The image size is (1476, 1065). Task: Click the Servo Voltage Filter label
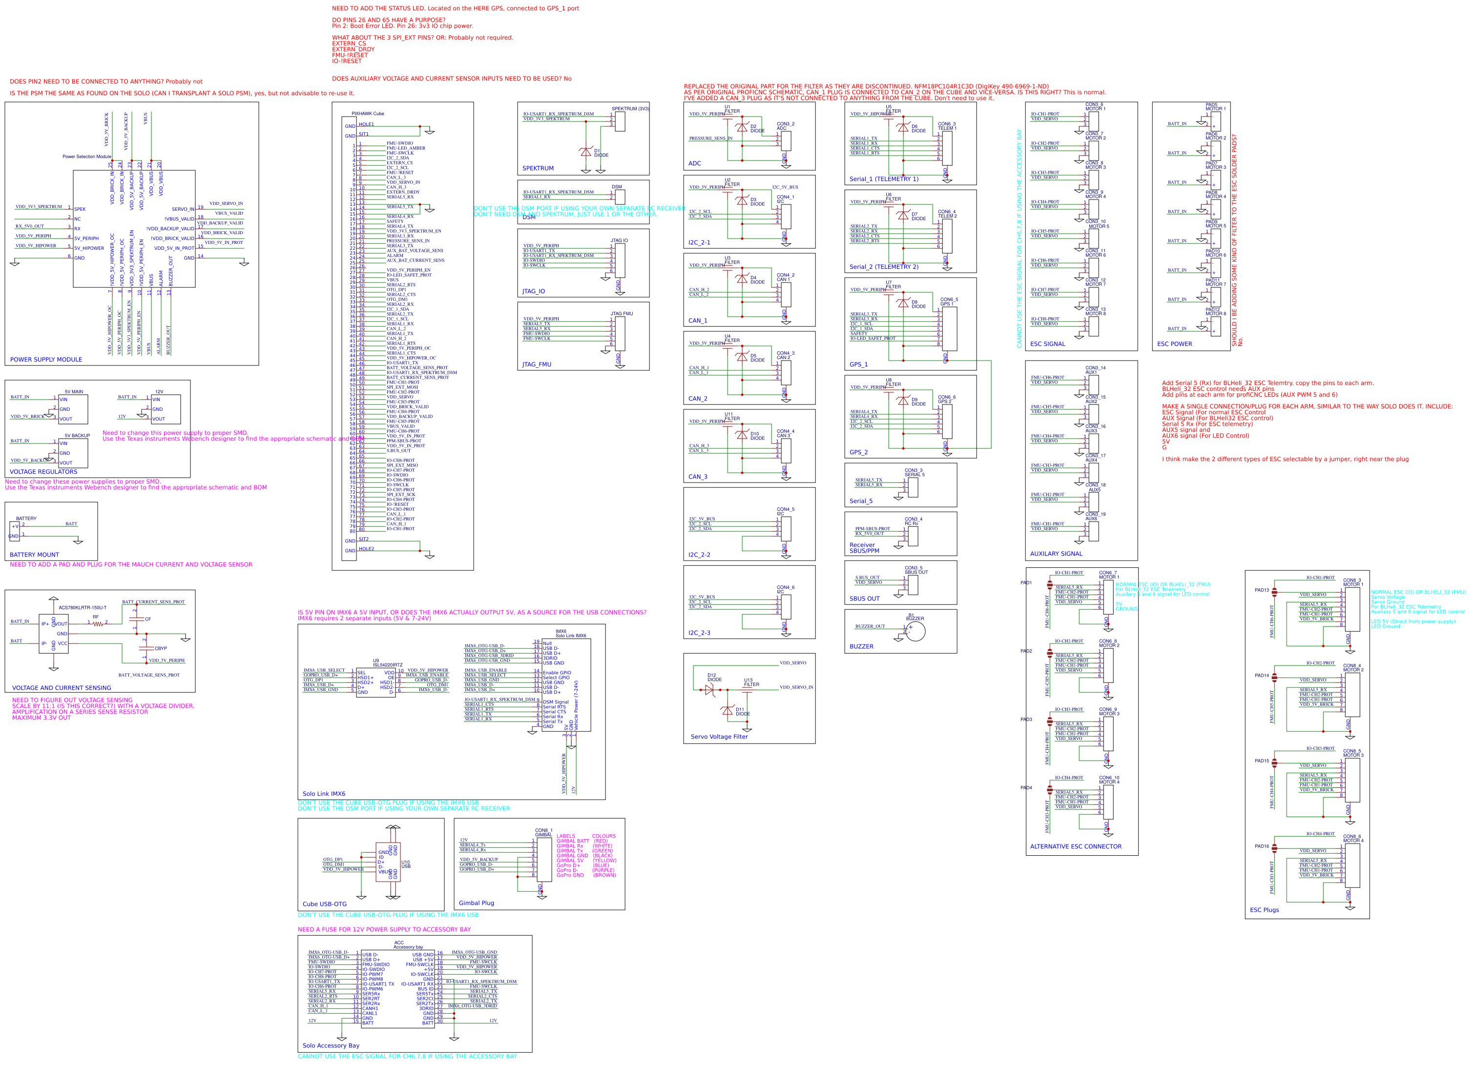pyautogui.click(x=719, y=737)
